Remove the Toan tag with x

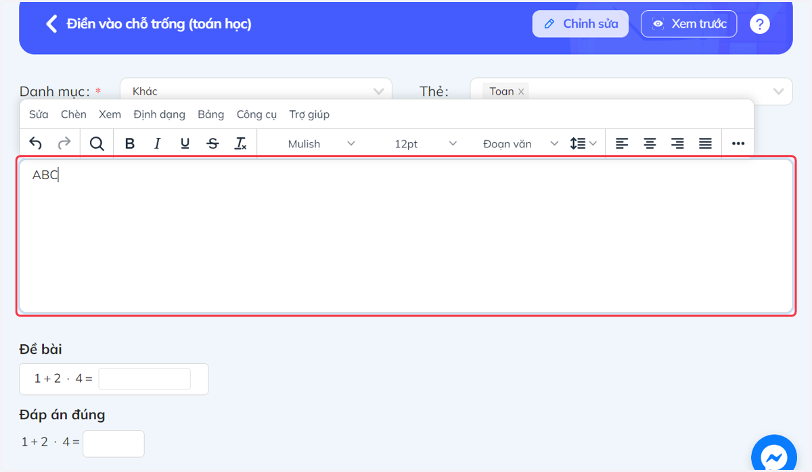[x=521, y=91]
